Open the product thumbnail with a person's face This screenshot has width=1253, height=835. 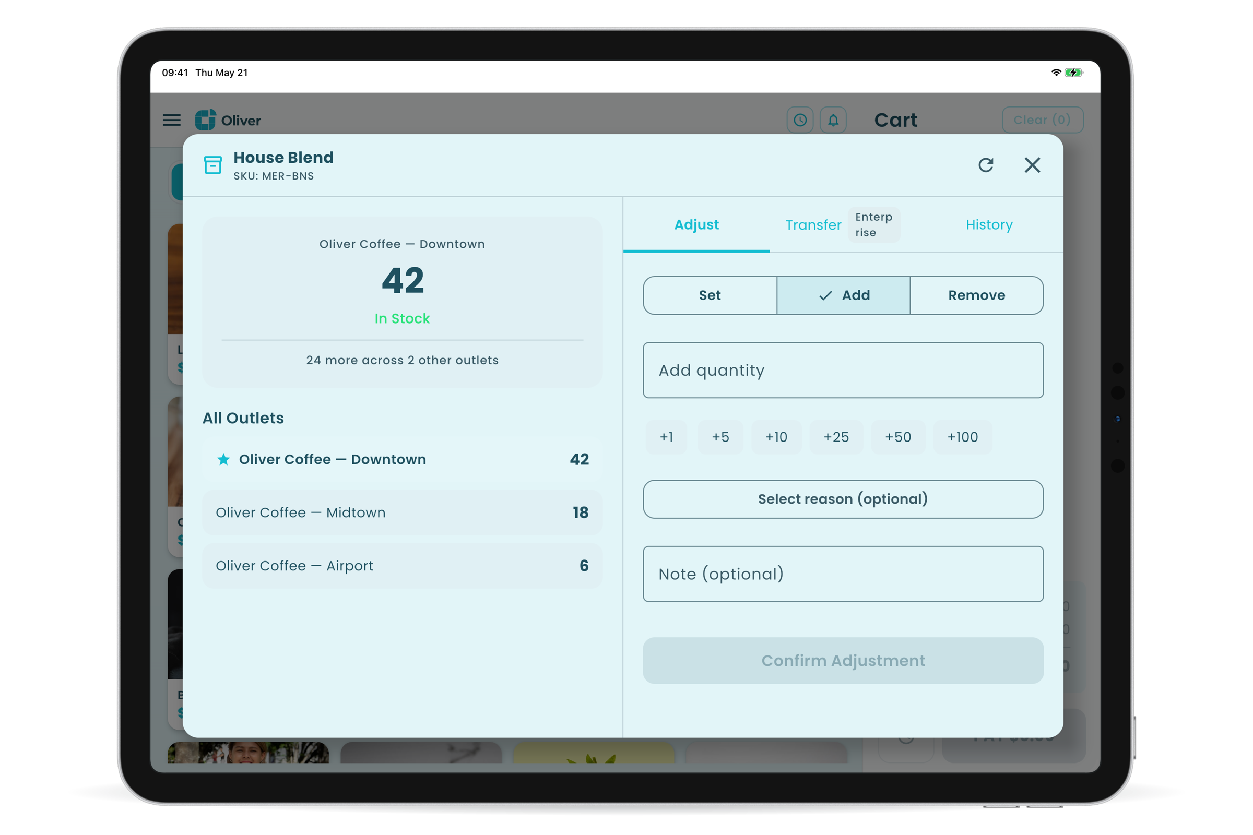pos(249,753)
